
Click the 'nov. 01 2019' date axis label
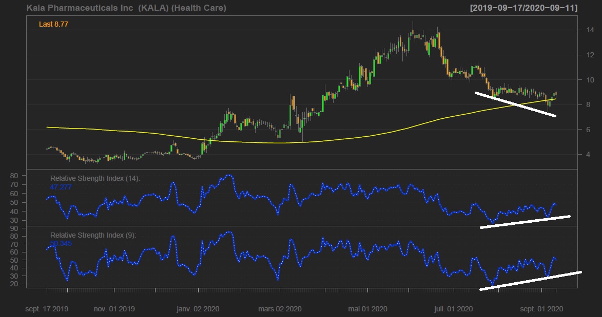(x=114, y=309)
